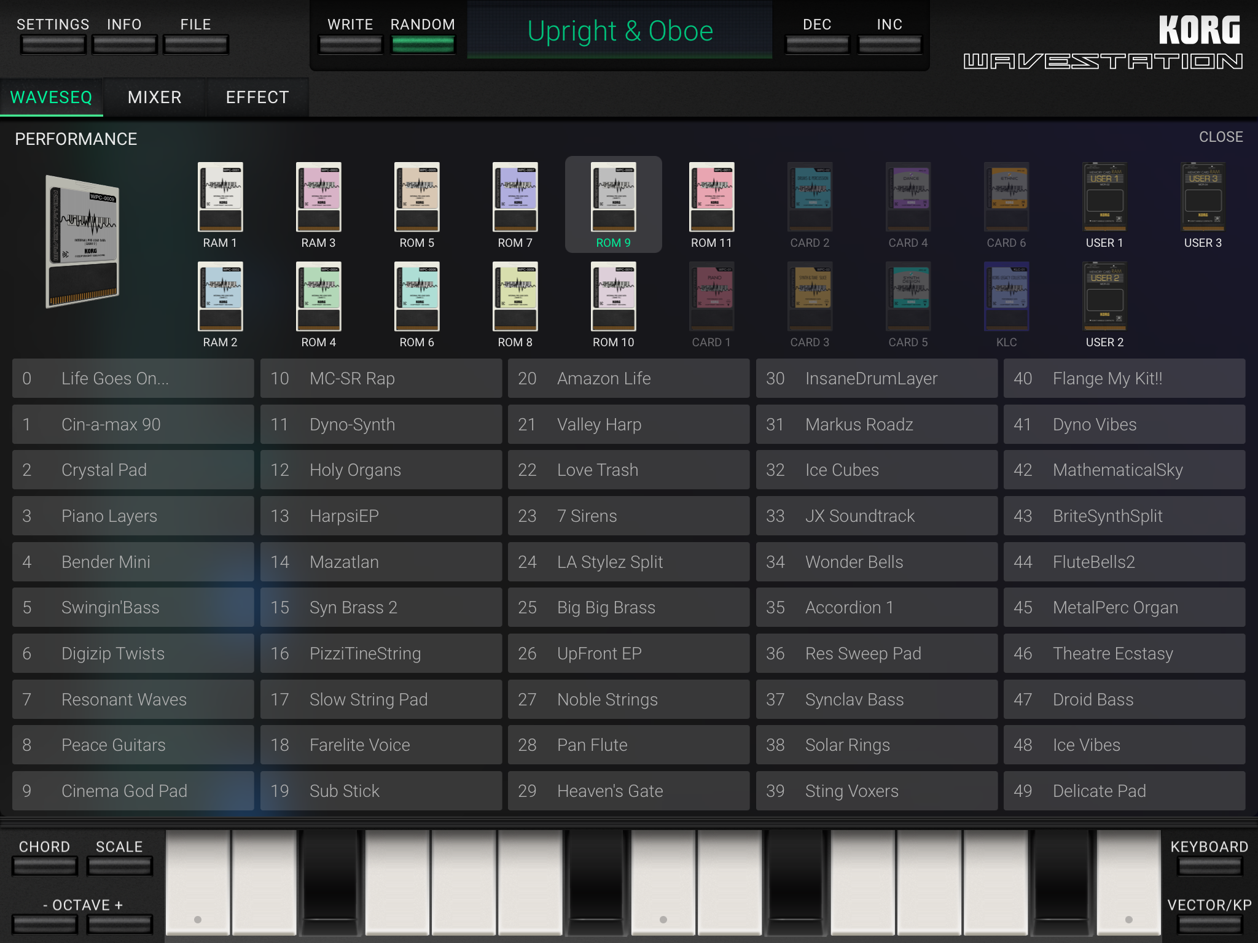Lower the octave with minus button
This screenshot has width=1258, height=943.
coord(45,923)
